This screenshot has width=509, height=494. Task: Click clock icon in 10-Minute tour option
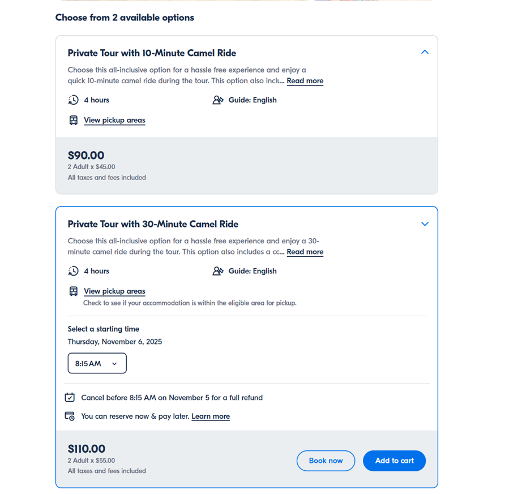tap(73, 100)
